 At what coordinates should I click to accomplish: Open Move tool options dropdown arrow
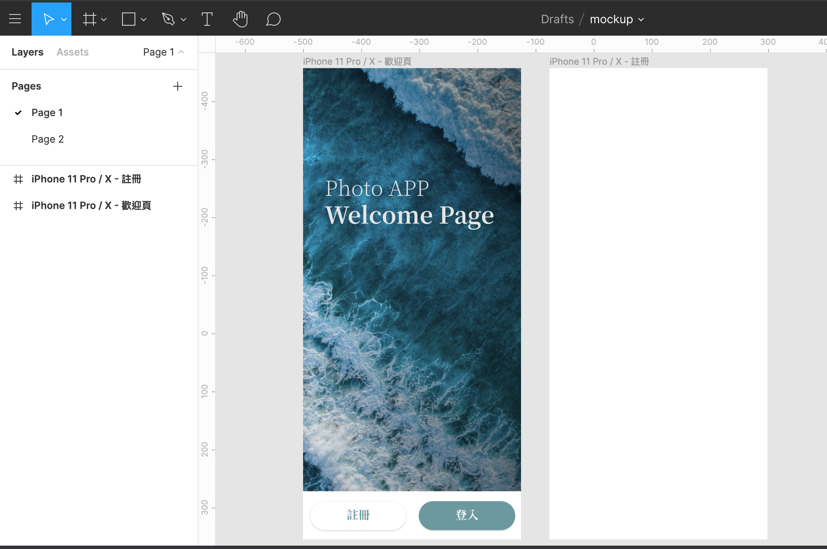click(x=64, y=19)
